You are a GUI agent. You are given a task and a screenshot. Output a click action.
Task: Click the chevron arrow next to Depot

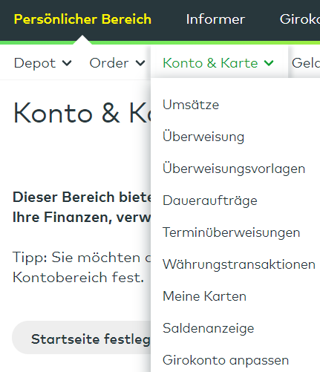67,63
